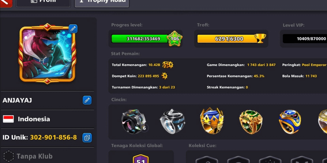
Task: Switch to the Profil tab
Action: pyautogui.click(x=43, y=2)
